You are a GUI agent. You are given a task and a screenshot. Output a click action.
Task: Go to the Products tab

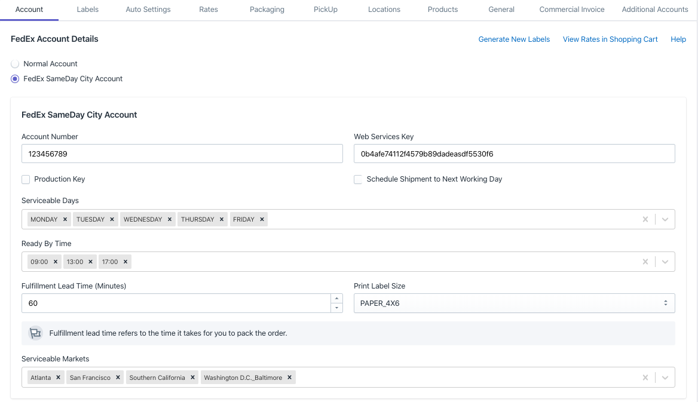(x=443, y=10)
